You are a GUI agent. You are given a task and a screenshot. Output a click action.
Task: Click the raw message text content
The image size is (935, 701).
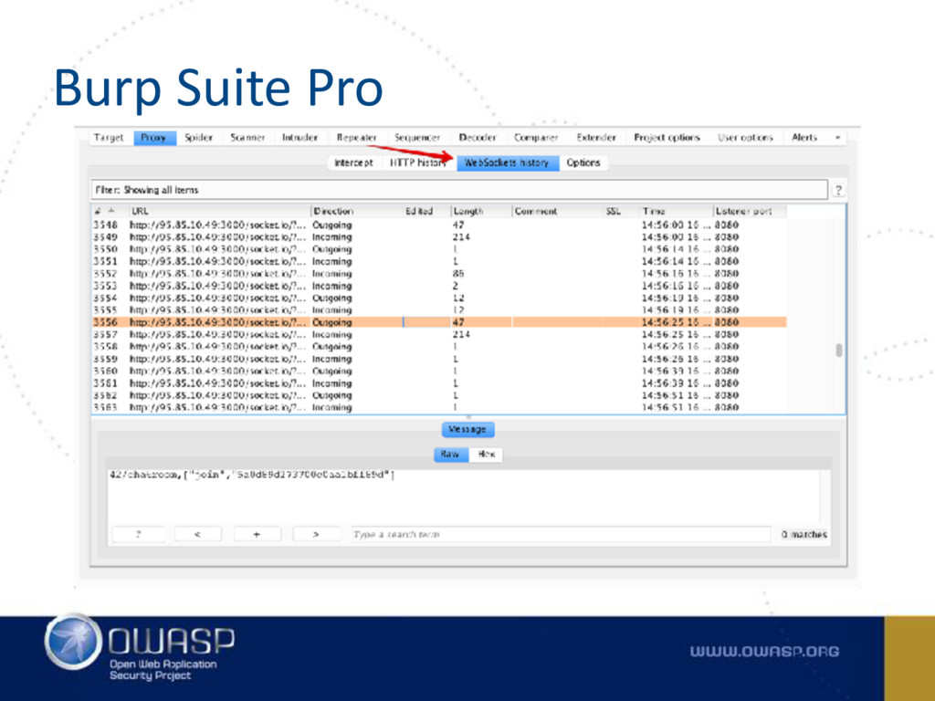click(x=252, y=475)
